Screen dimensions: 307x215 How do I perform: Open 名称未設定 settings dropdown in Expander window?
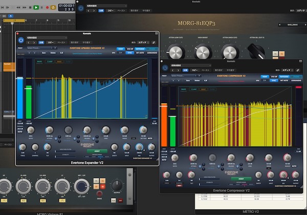coord(47,37)
